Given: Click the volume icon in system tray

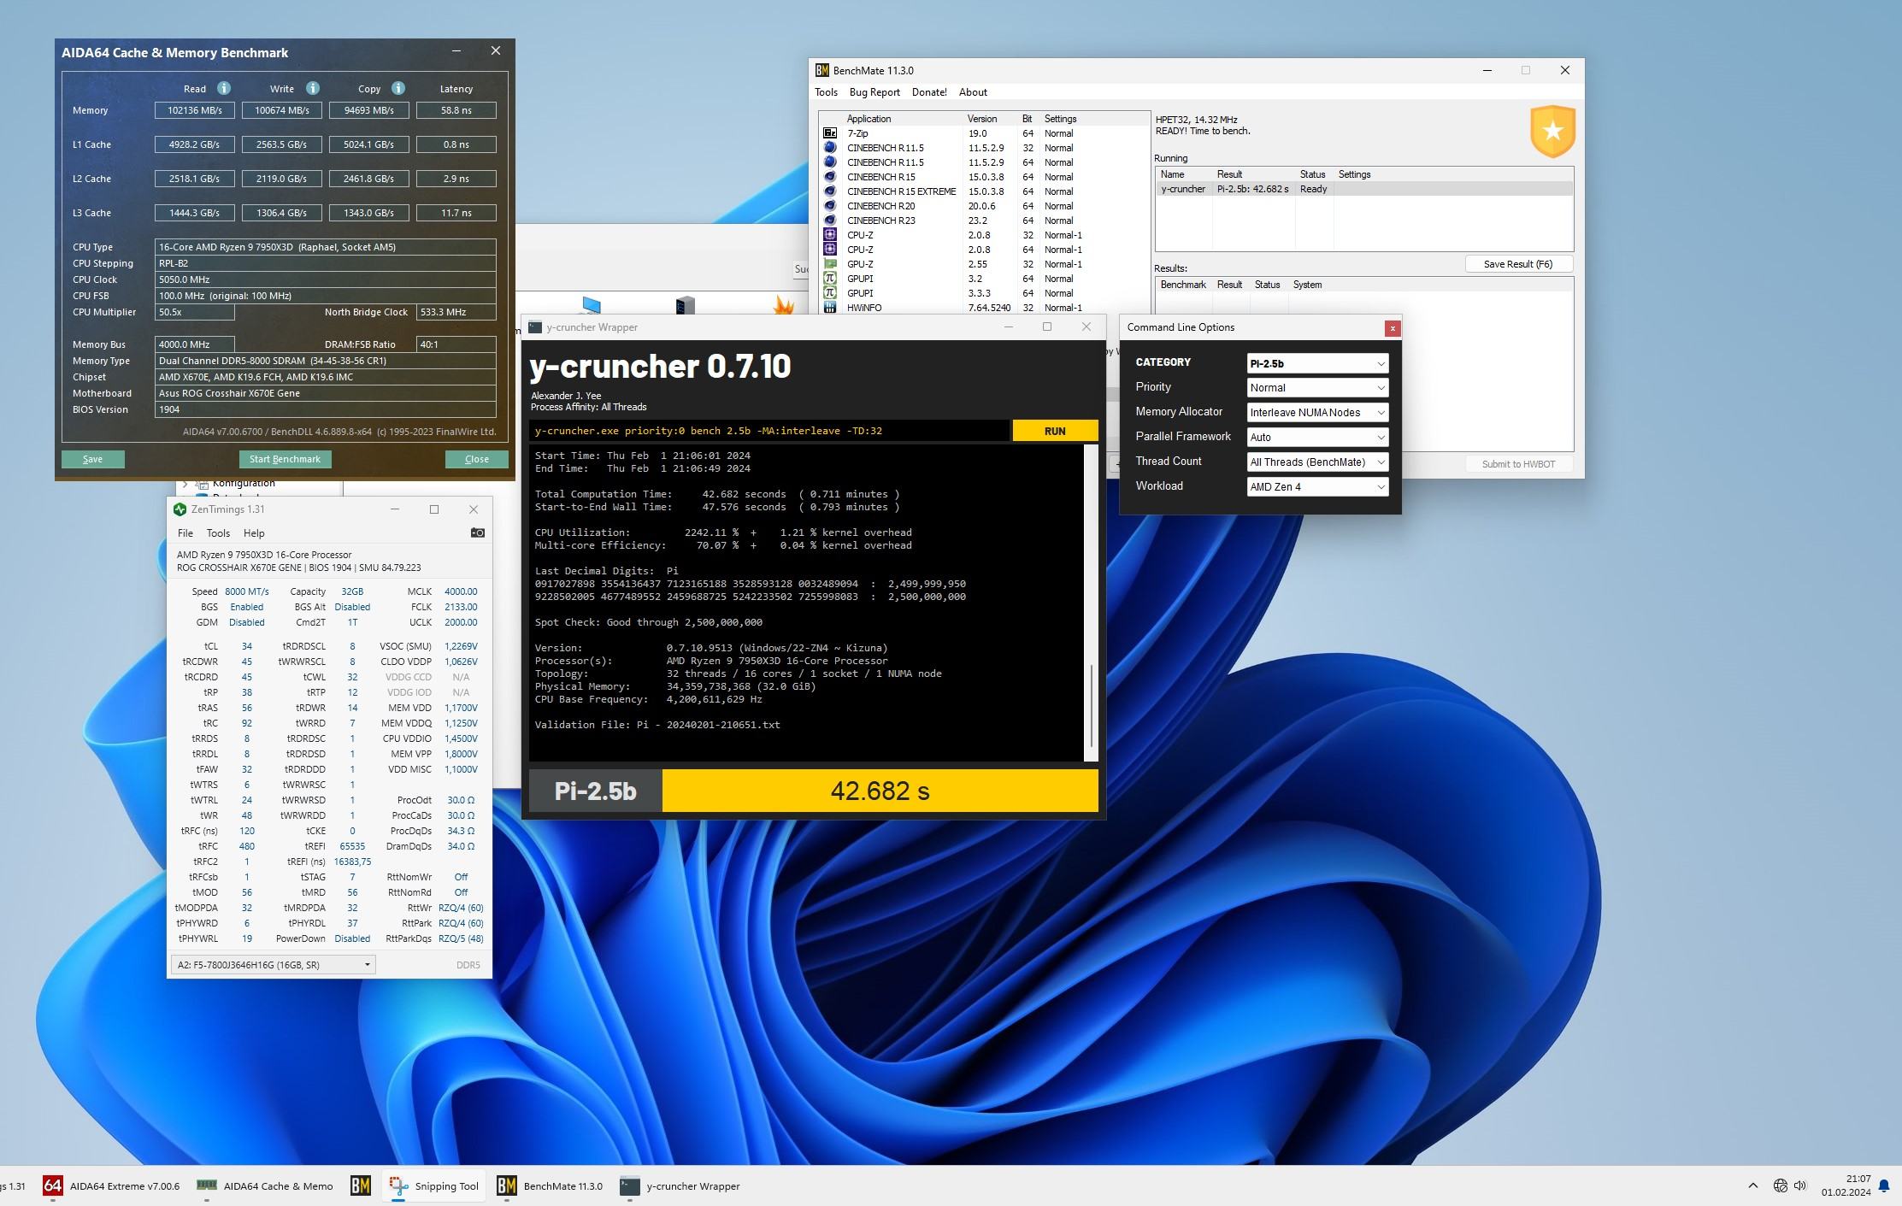Looking at the screenshot, I should tap(1800, 1185).
